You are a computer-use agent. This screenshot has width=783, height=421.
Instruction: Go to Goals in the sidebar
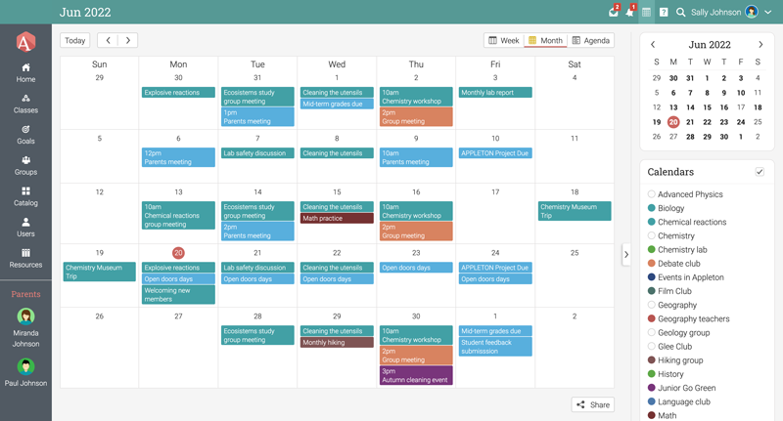click(25, 135)
